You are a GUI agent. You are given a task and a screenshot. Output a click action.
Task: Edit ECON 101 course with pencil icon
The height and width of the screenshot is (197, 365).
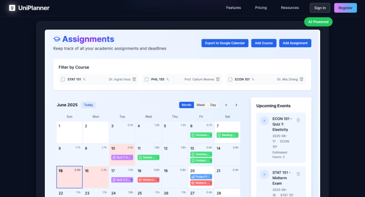pyautogui.click(x=253, y=79)
